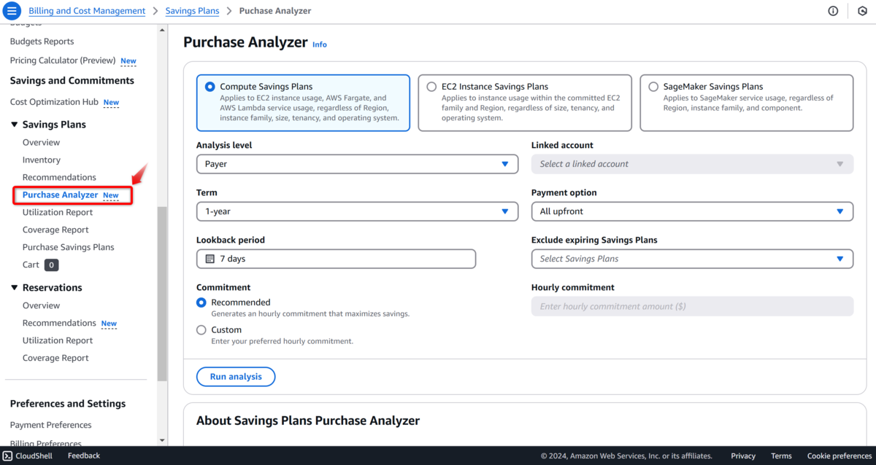Screen dimensions: 876x465
Task: Click the calendar icon in Lookback period
Action: [210, 259]
